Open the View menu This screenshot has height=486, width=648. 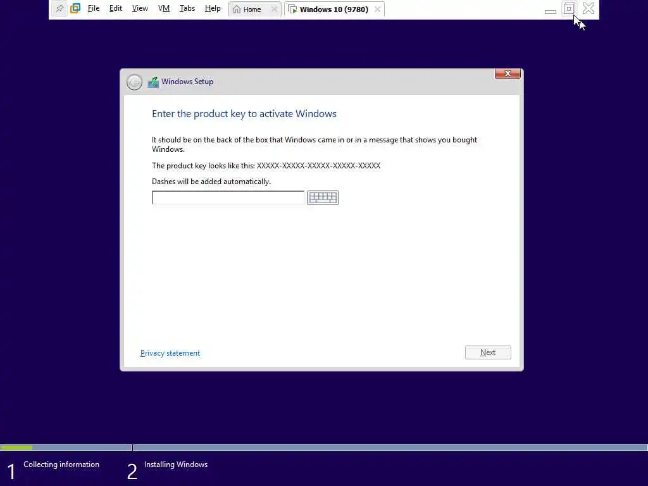pos(140,8)
